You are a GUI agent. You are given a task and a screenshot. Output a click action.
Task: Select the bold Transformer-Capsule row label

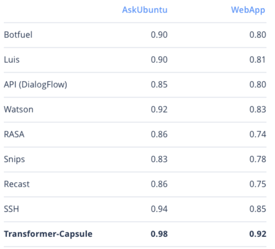(48, 234)
